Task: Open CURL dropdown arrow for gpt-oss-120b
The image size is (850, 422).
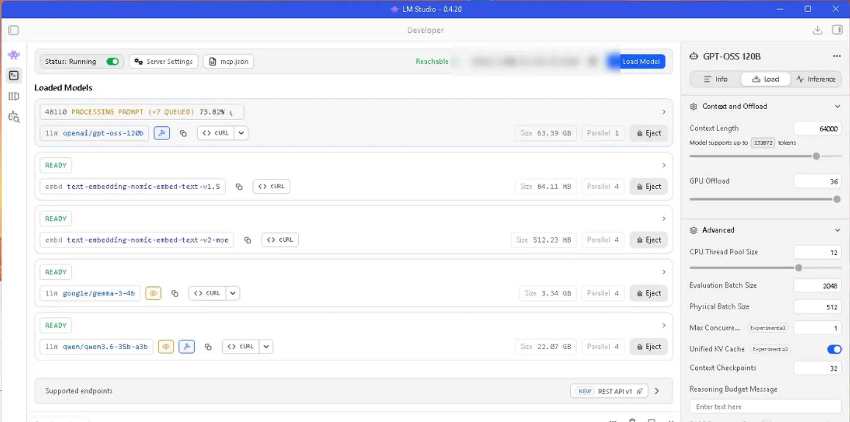Action: tap(241, 133)
